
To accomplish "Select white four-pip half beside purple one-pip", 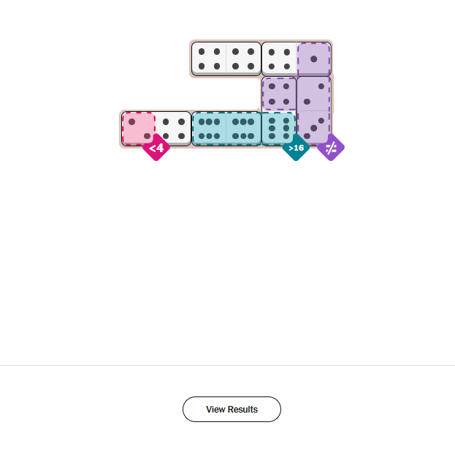I will [x=279, y=59].
